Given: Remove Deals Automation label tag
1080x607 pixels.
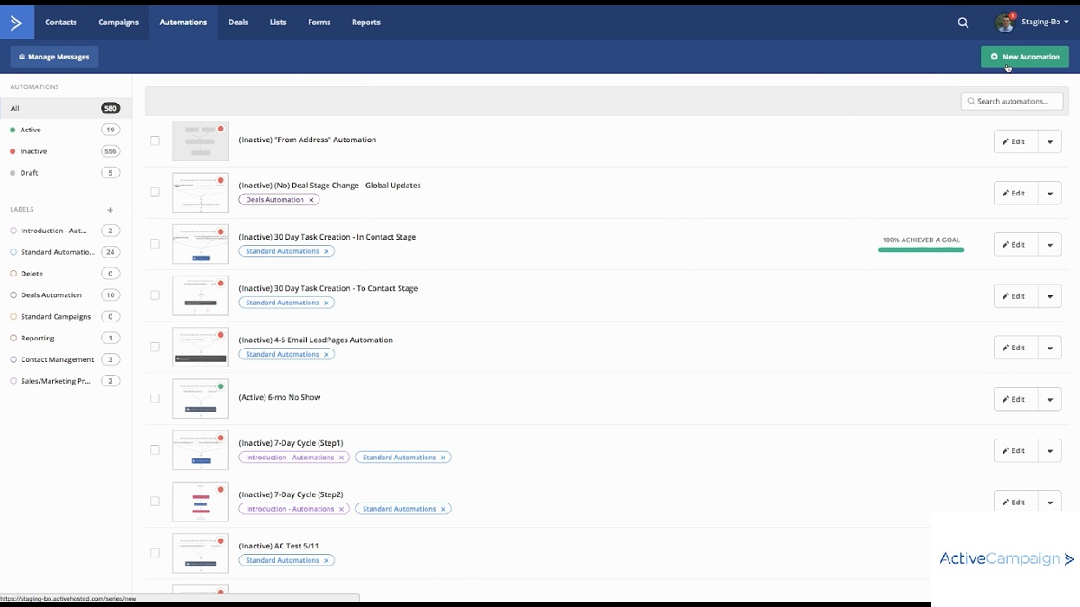Looking at the screenshot, I should 311,200.
